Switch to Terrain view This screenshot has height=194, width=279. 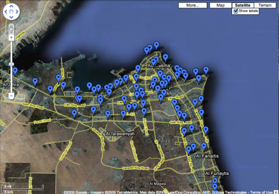click(x=265, y=5)
